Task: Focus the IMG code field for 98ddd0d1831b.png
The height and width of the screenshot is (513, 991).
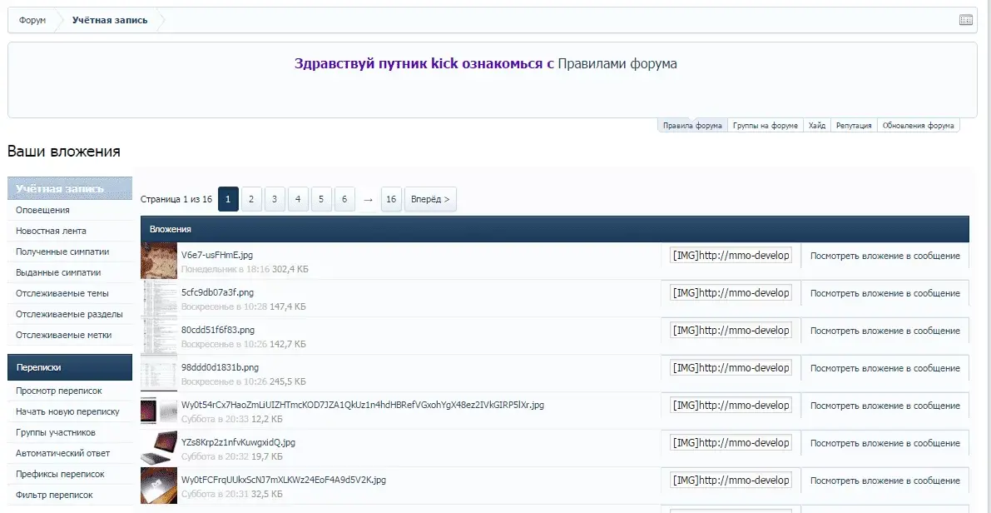Action: point(731,367)
